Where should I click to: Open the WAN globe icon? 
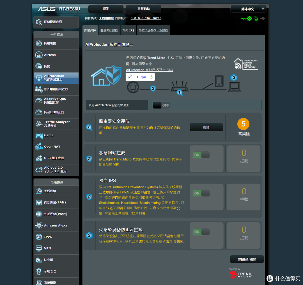coord(39,214)
